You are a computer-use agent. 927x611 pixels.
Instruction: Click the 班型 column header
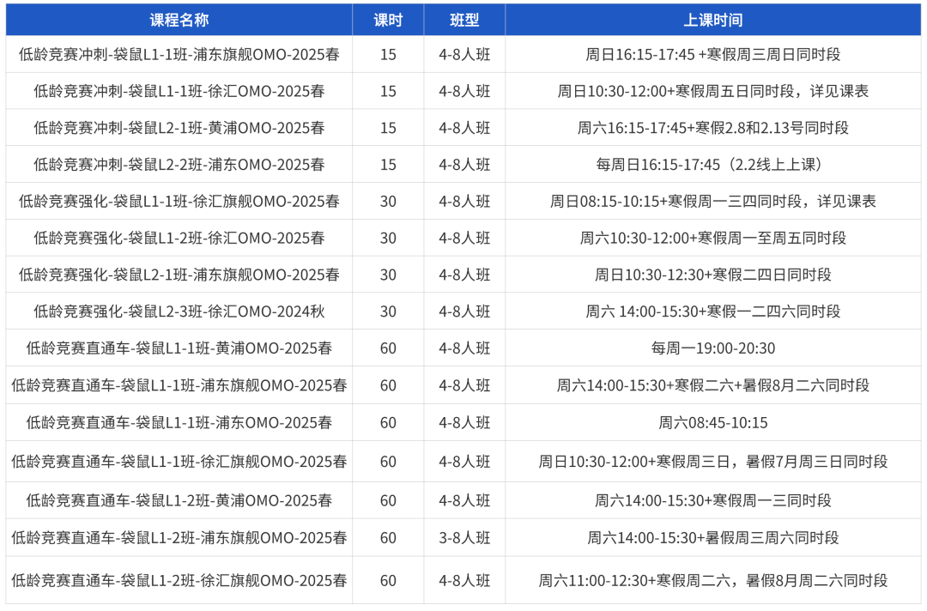(x=464, y=20)
